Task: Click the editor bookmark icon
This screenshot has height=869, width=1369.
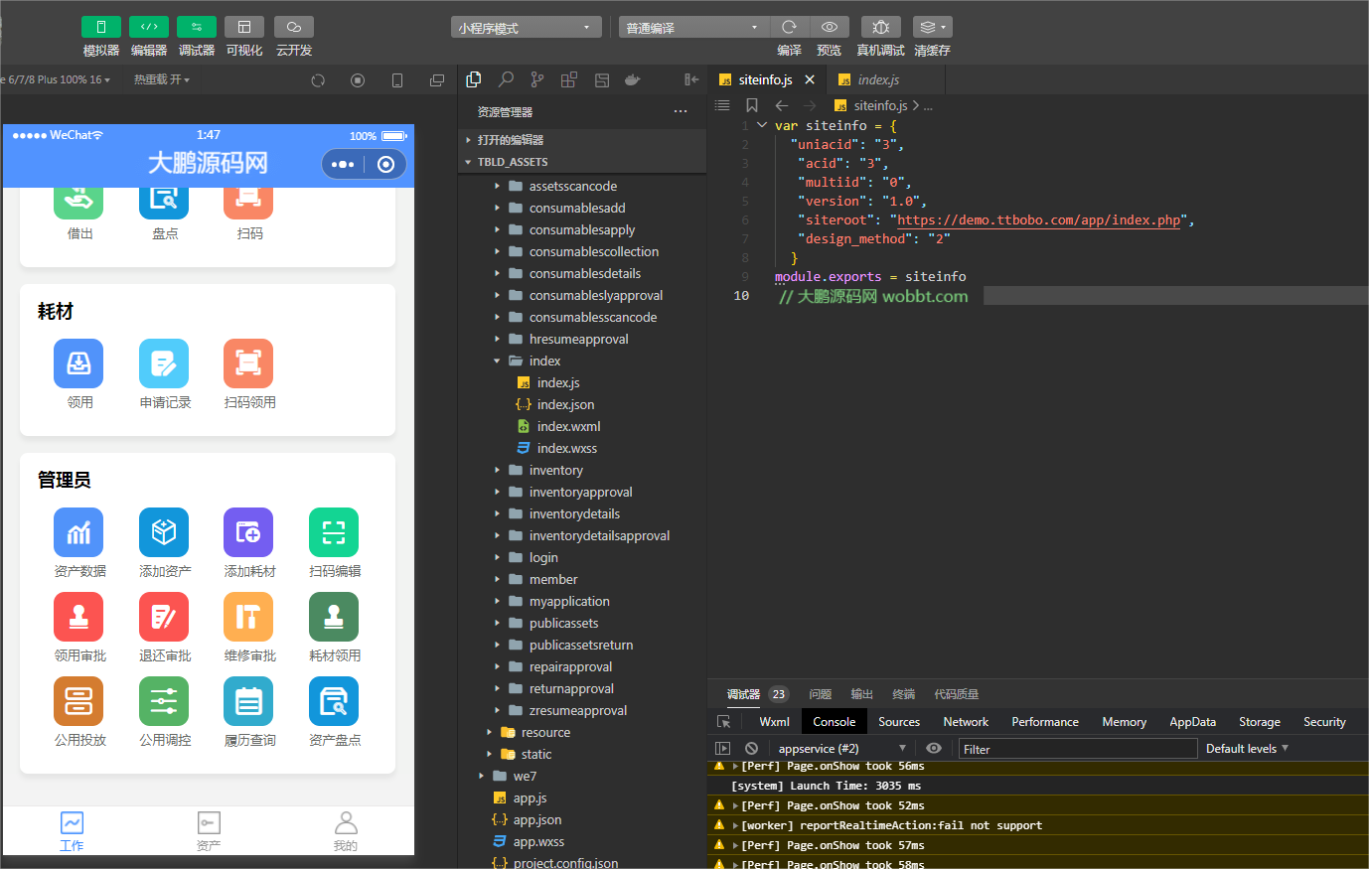Action: click(x=752, y=105)
